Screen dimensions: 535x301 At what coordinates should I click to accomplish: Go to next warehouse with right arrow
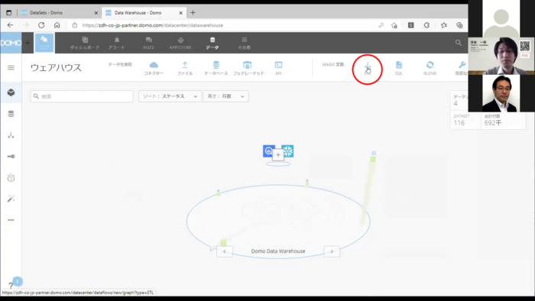pyautogui.click(x=332, y=251)
